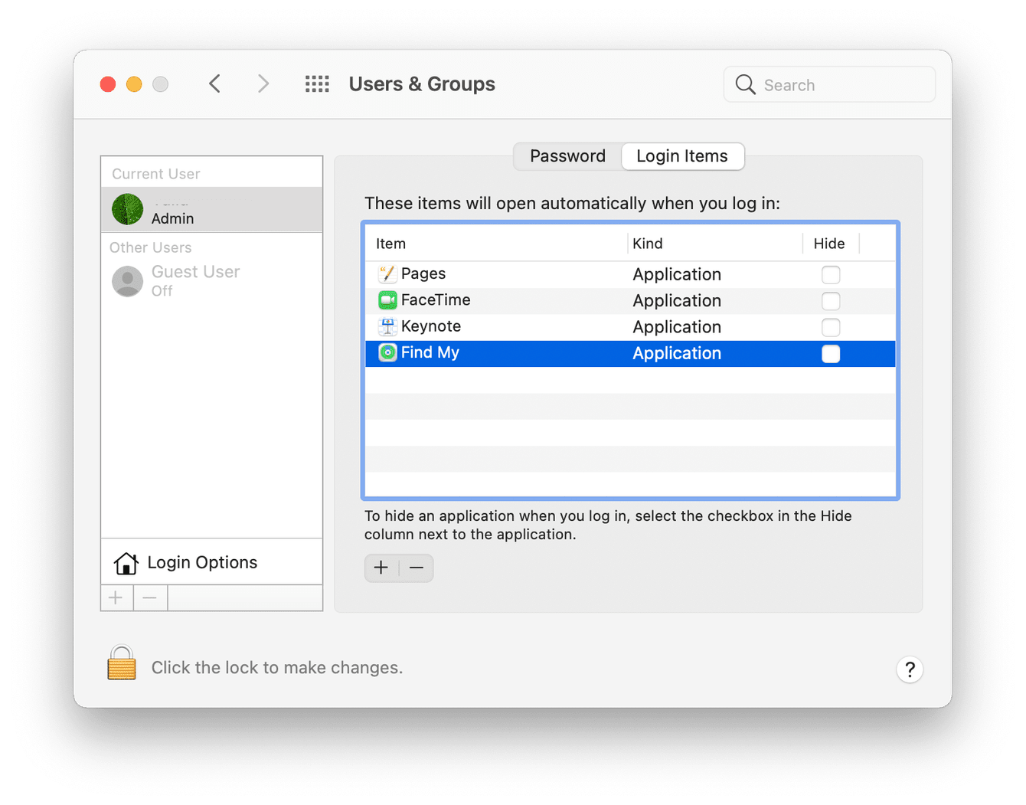
Task: Toggle Hide checkbox for Find My
Action: [x=831, y=353]
